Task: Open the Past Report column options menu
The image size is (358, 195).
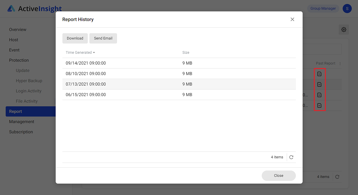Action: (340, 63)
